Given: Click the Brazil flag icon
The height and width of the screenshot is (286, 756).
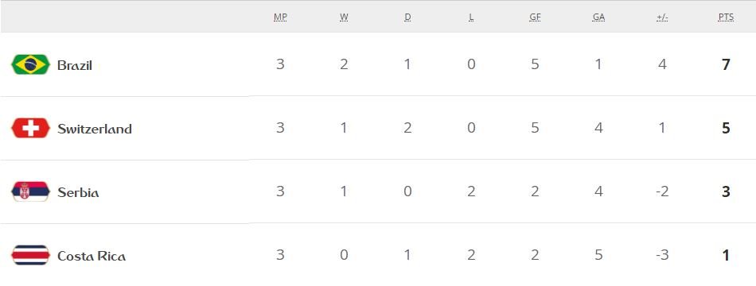Looking at the screenshot, I should [x=30, y=64].
